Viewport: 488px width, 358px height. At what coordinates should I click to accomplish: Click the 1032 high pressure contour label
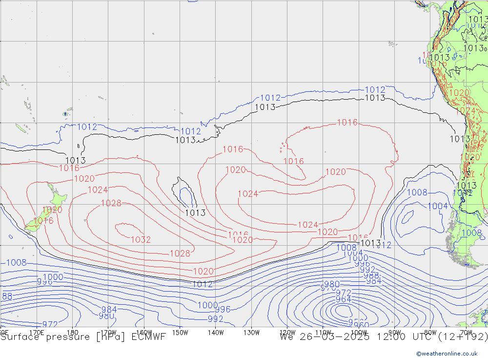(141, 240)
